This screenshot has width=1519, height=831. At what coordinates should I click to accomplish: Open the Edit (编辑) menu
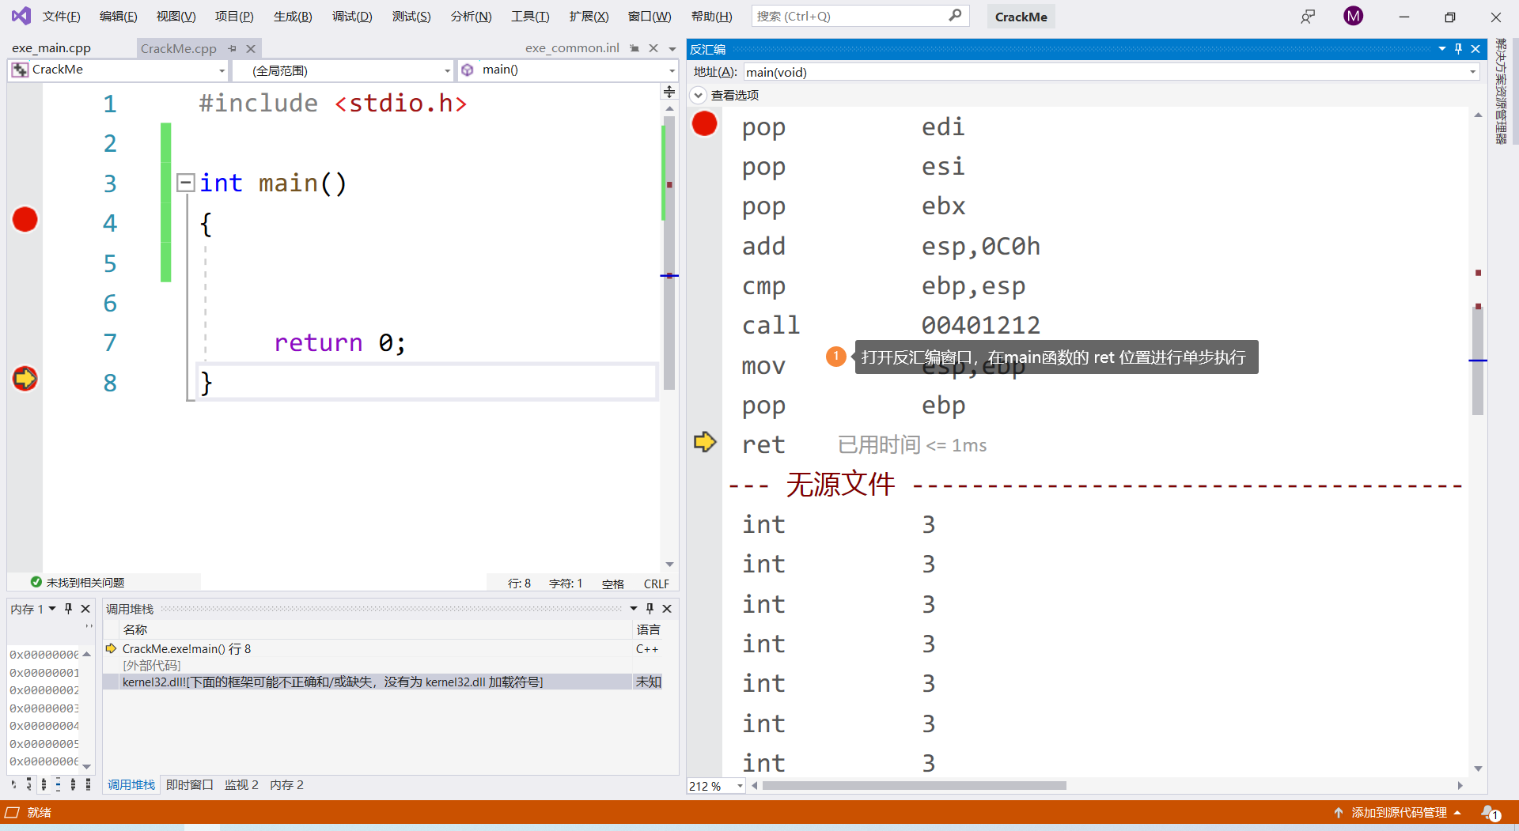(x=119, y=17)
